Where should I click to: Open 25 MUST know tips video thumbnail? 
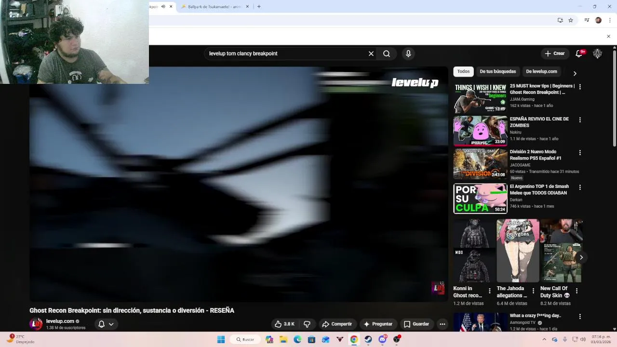(x=480, y=98)
